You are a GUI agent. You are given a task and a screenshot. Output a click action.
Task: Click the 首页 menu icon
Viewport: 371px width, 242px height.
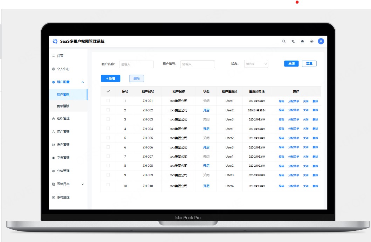[54, 56]
